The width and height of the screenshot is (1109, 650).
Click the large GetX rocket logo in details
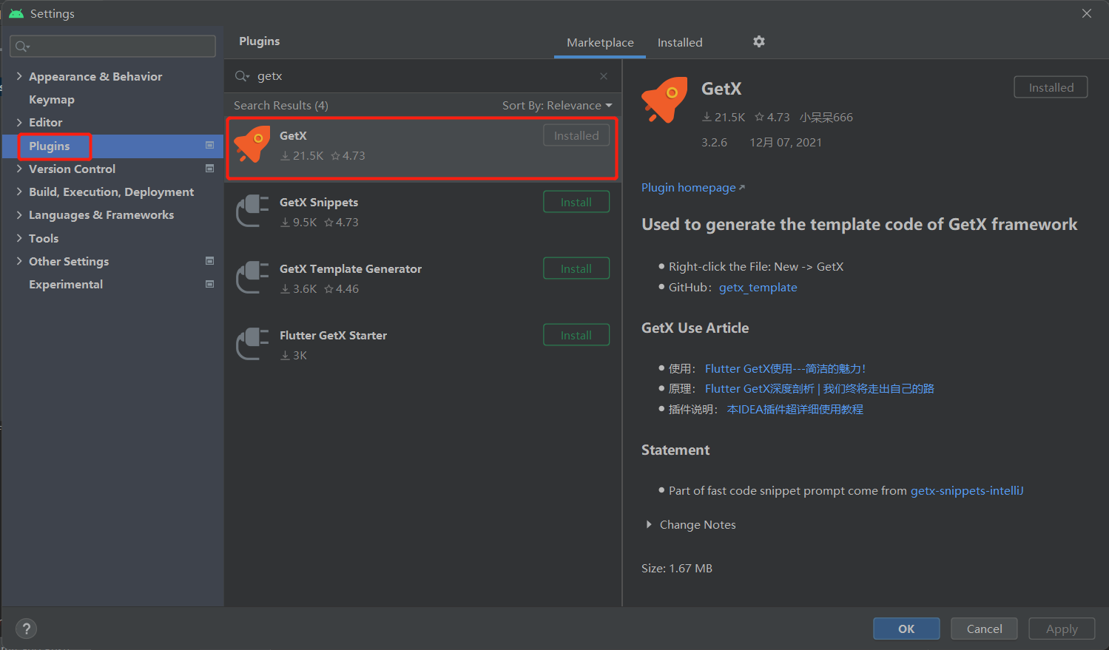665,99
